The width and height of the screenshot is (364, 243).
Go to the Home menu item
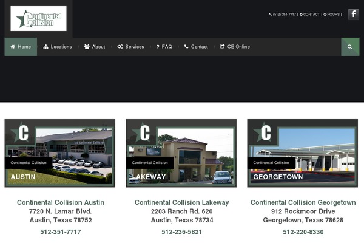(21, 47)
